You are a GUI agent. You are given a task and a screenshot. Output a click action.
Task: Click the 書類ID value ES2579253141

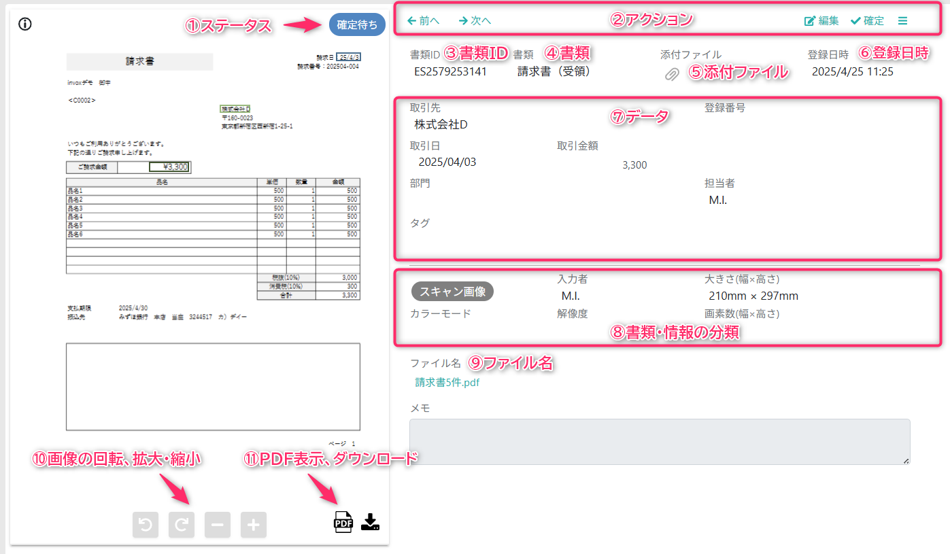[x=450, y=71]
